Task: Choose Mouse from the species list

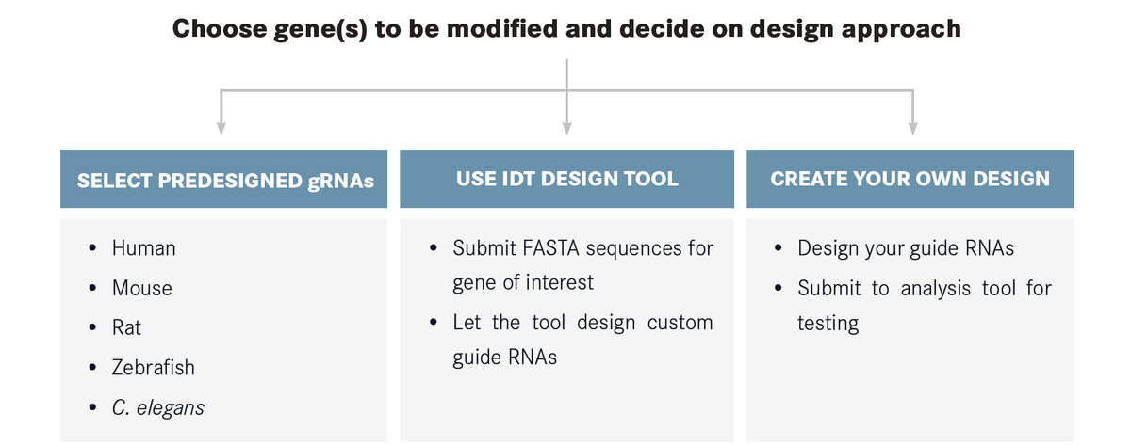Action: pyautogui.click(x=141, y=288)
